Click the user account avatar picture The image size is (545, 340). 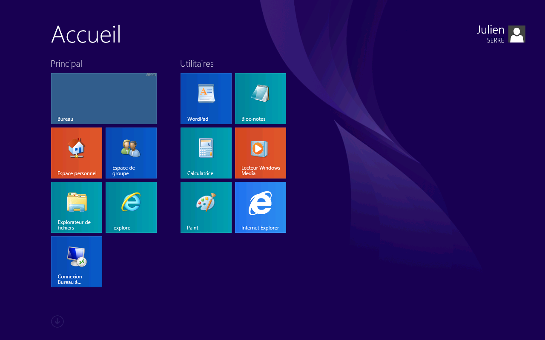(517, 34)
